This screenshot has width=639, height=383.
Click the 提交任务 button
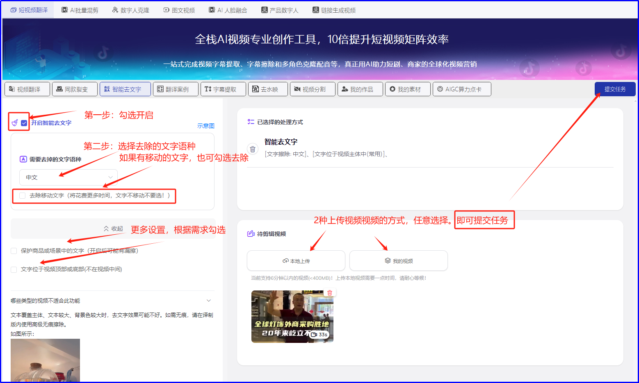coord(615,89)
